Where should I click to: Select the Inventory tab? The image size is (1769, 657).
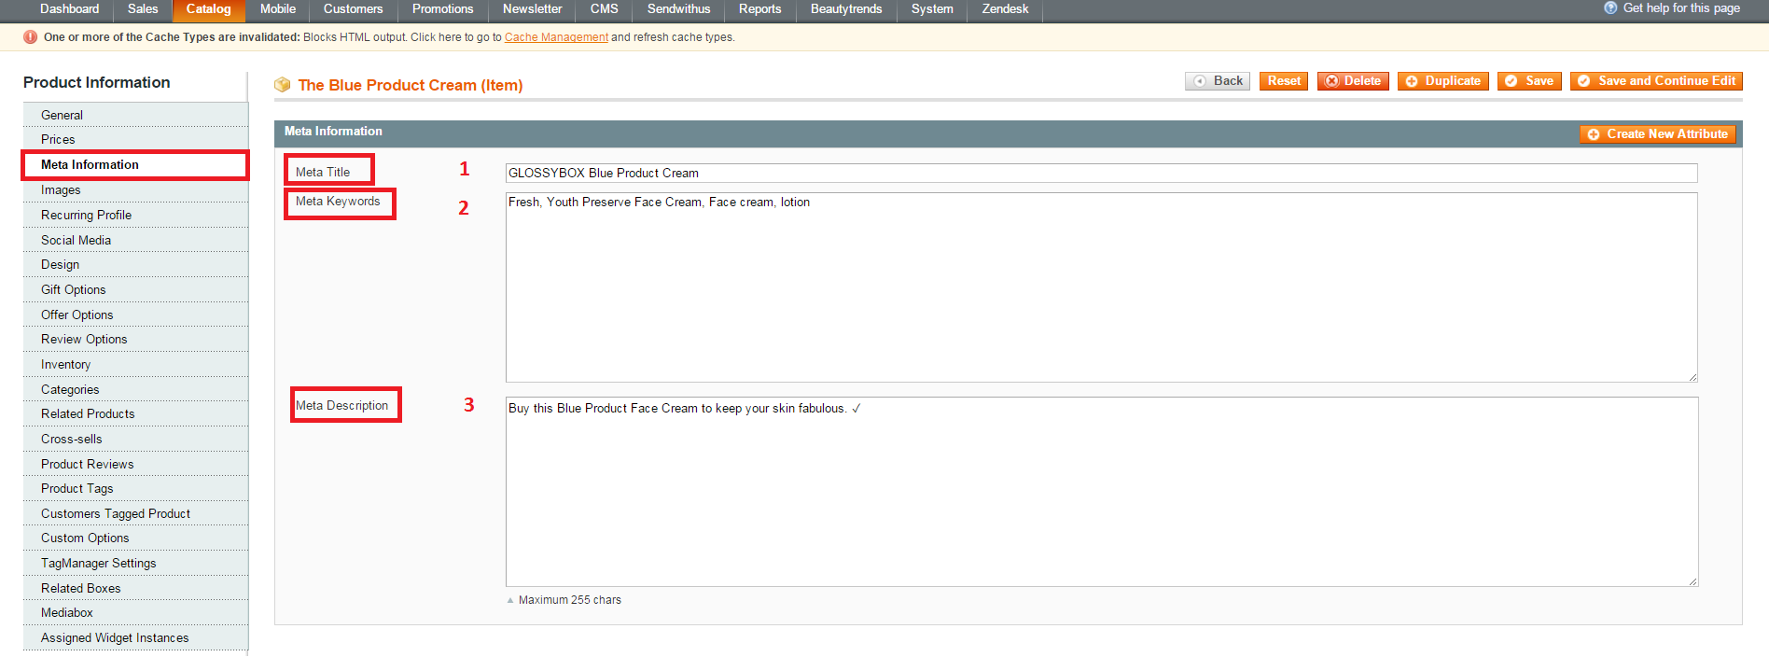click(135, 364)
